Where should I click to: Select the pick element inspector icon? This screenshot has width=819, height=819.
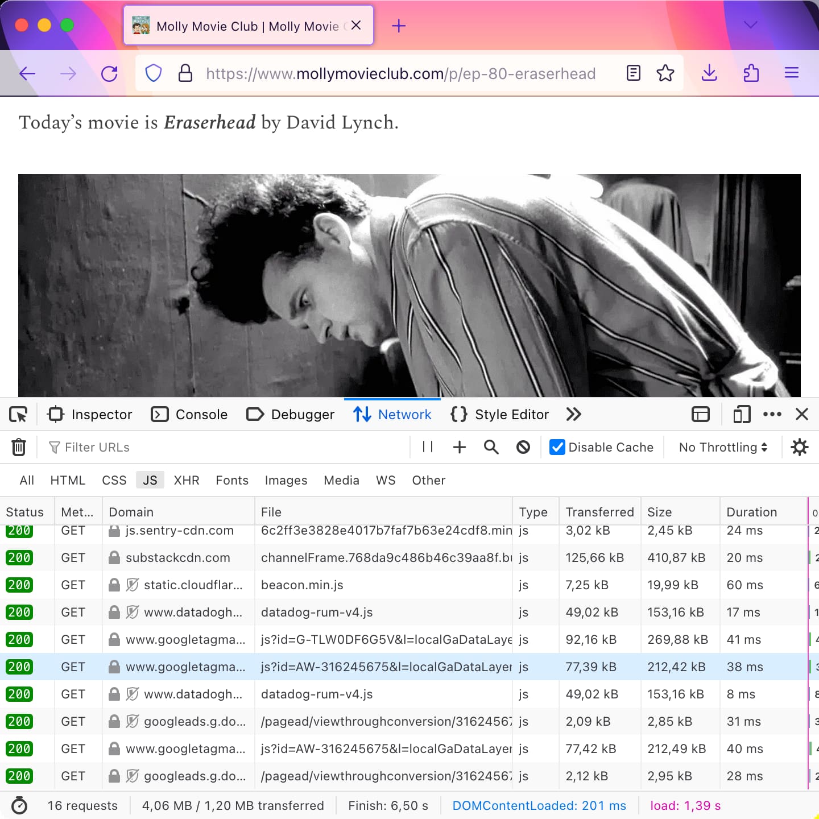pos(18,414)
